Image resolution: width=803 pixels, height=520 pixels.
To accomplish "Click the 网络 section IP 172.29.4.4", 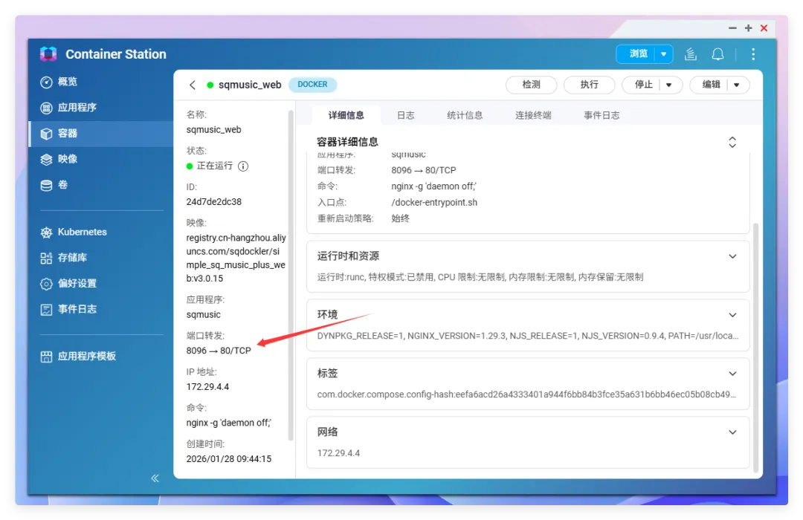I will point(338,453).
